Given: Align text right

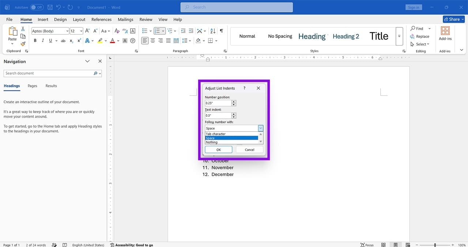Looking at the screenshot, I should [x=161, y=40].
